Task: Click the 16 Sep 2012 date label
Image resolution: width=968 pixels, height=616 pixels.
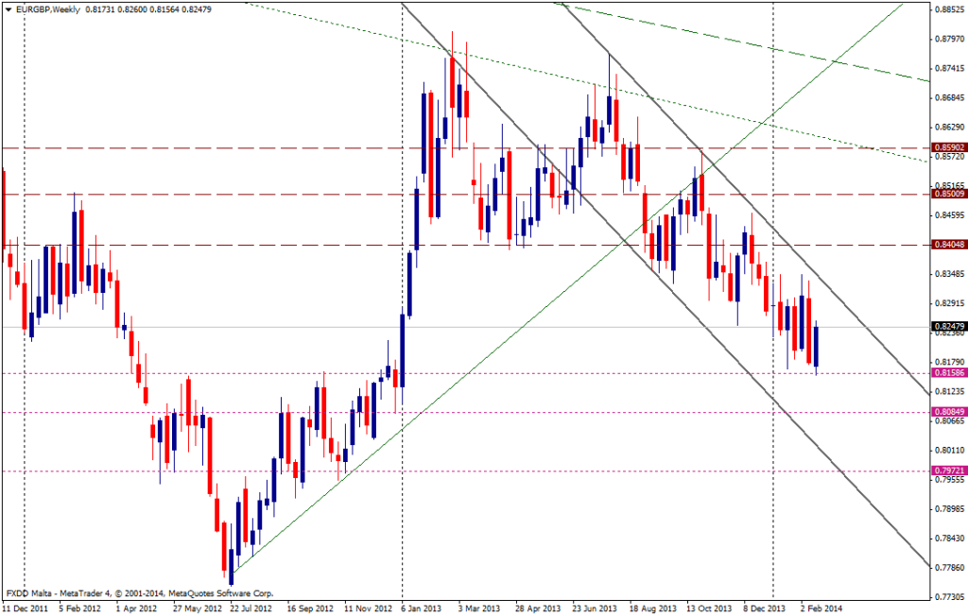Action: tap(309, 610)
